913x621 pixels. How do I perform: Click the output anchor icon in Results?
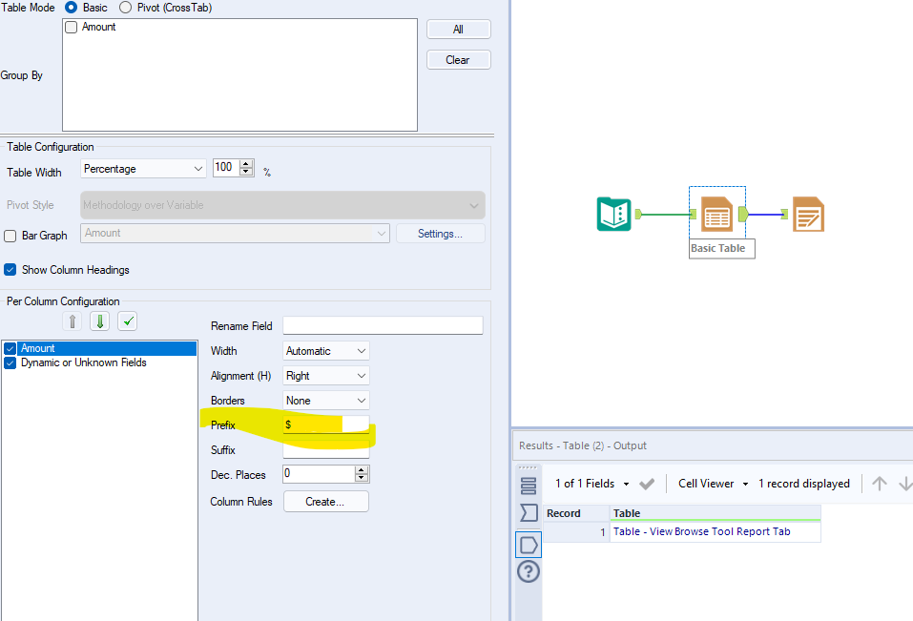click(x=529, y=545)
